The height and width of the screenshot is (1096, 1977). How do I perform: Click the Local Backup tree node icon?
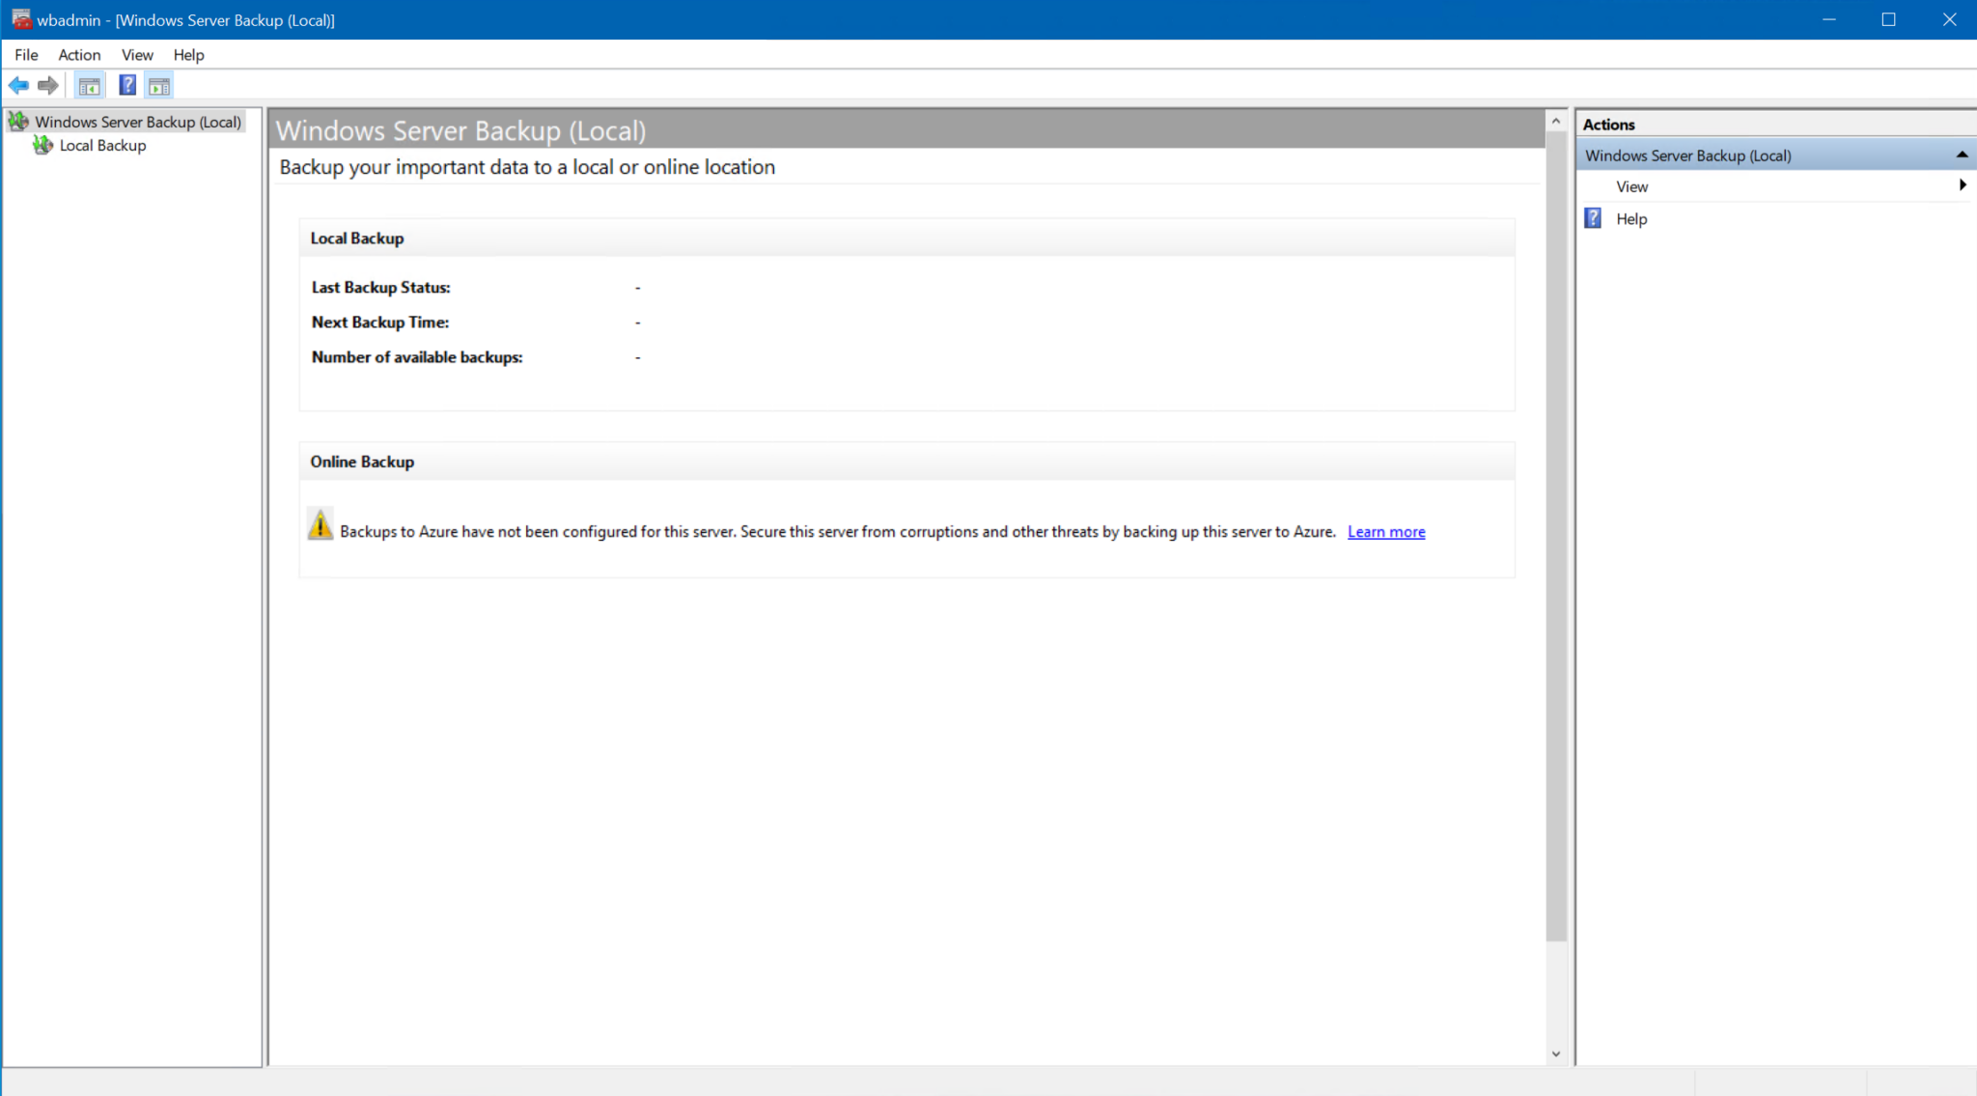[42, 145]
